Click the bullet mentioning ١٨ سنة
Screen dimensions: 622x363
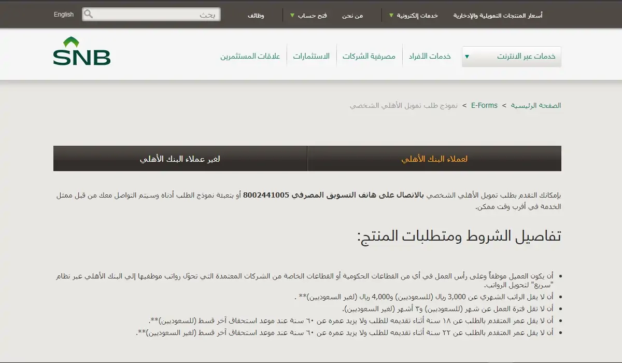point(350,320)
